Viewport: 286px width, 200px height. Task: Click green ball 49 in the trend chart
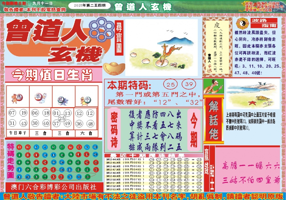point(87,177)
